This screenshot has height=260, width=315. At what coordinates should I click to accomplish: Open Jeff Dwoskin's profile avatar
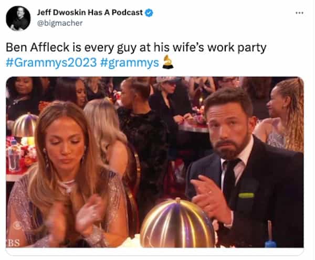[18, 18]
